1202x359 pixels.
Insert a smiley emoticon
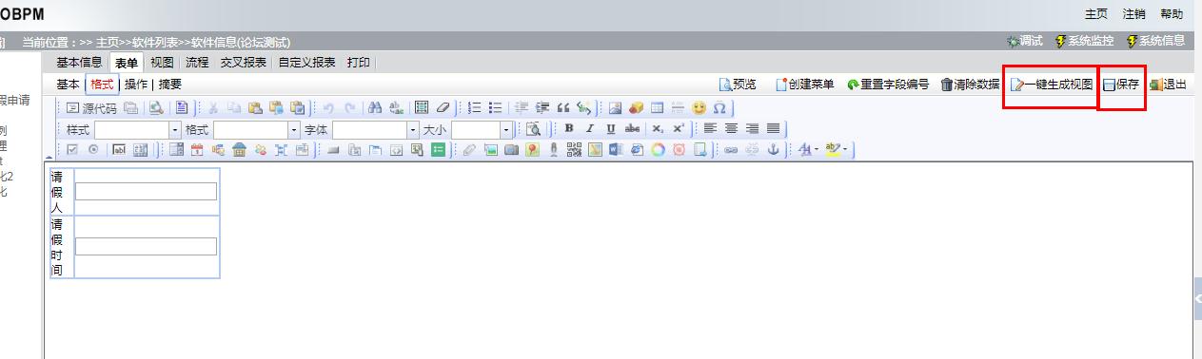[699, 108]
